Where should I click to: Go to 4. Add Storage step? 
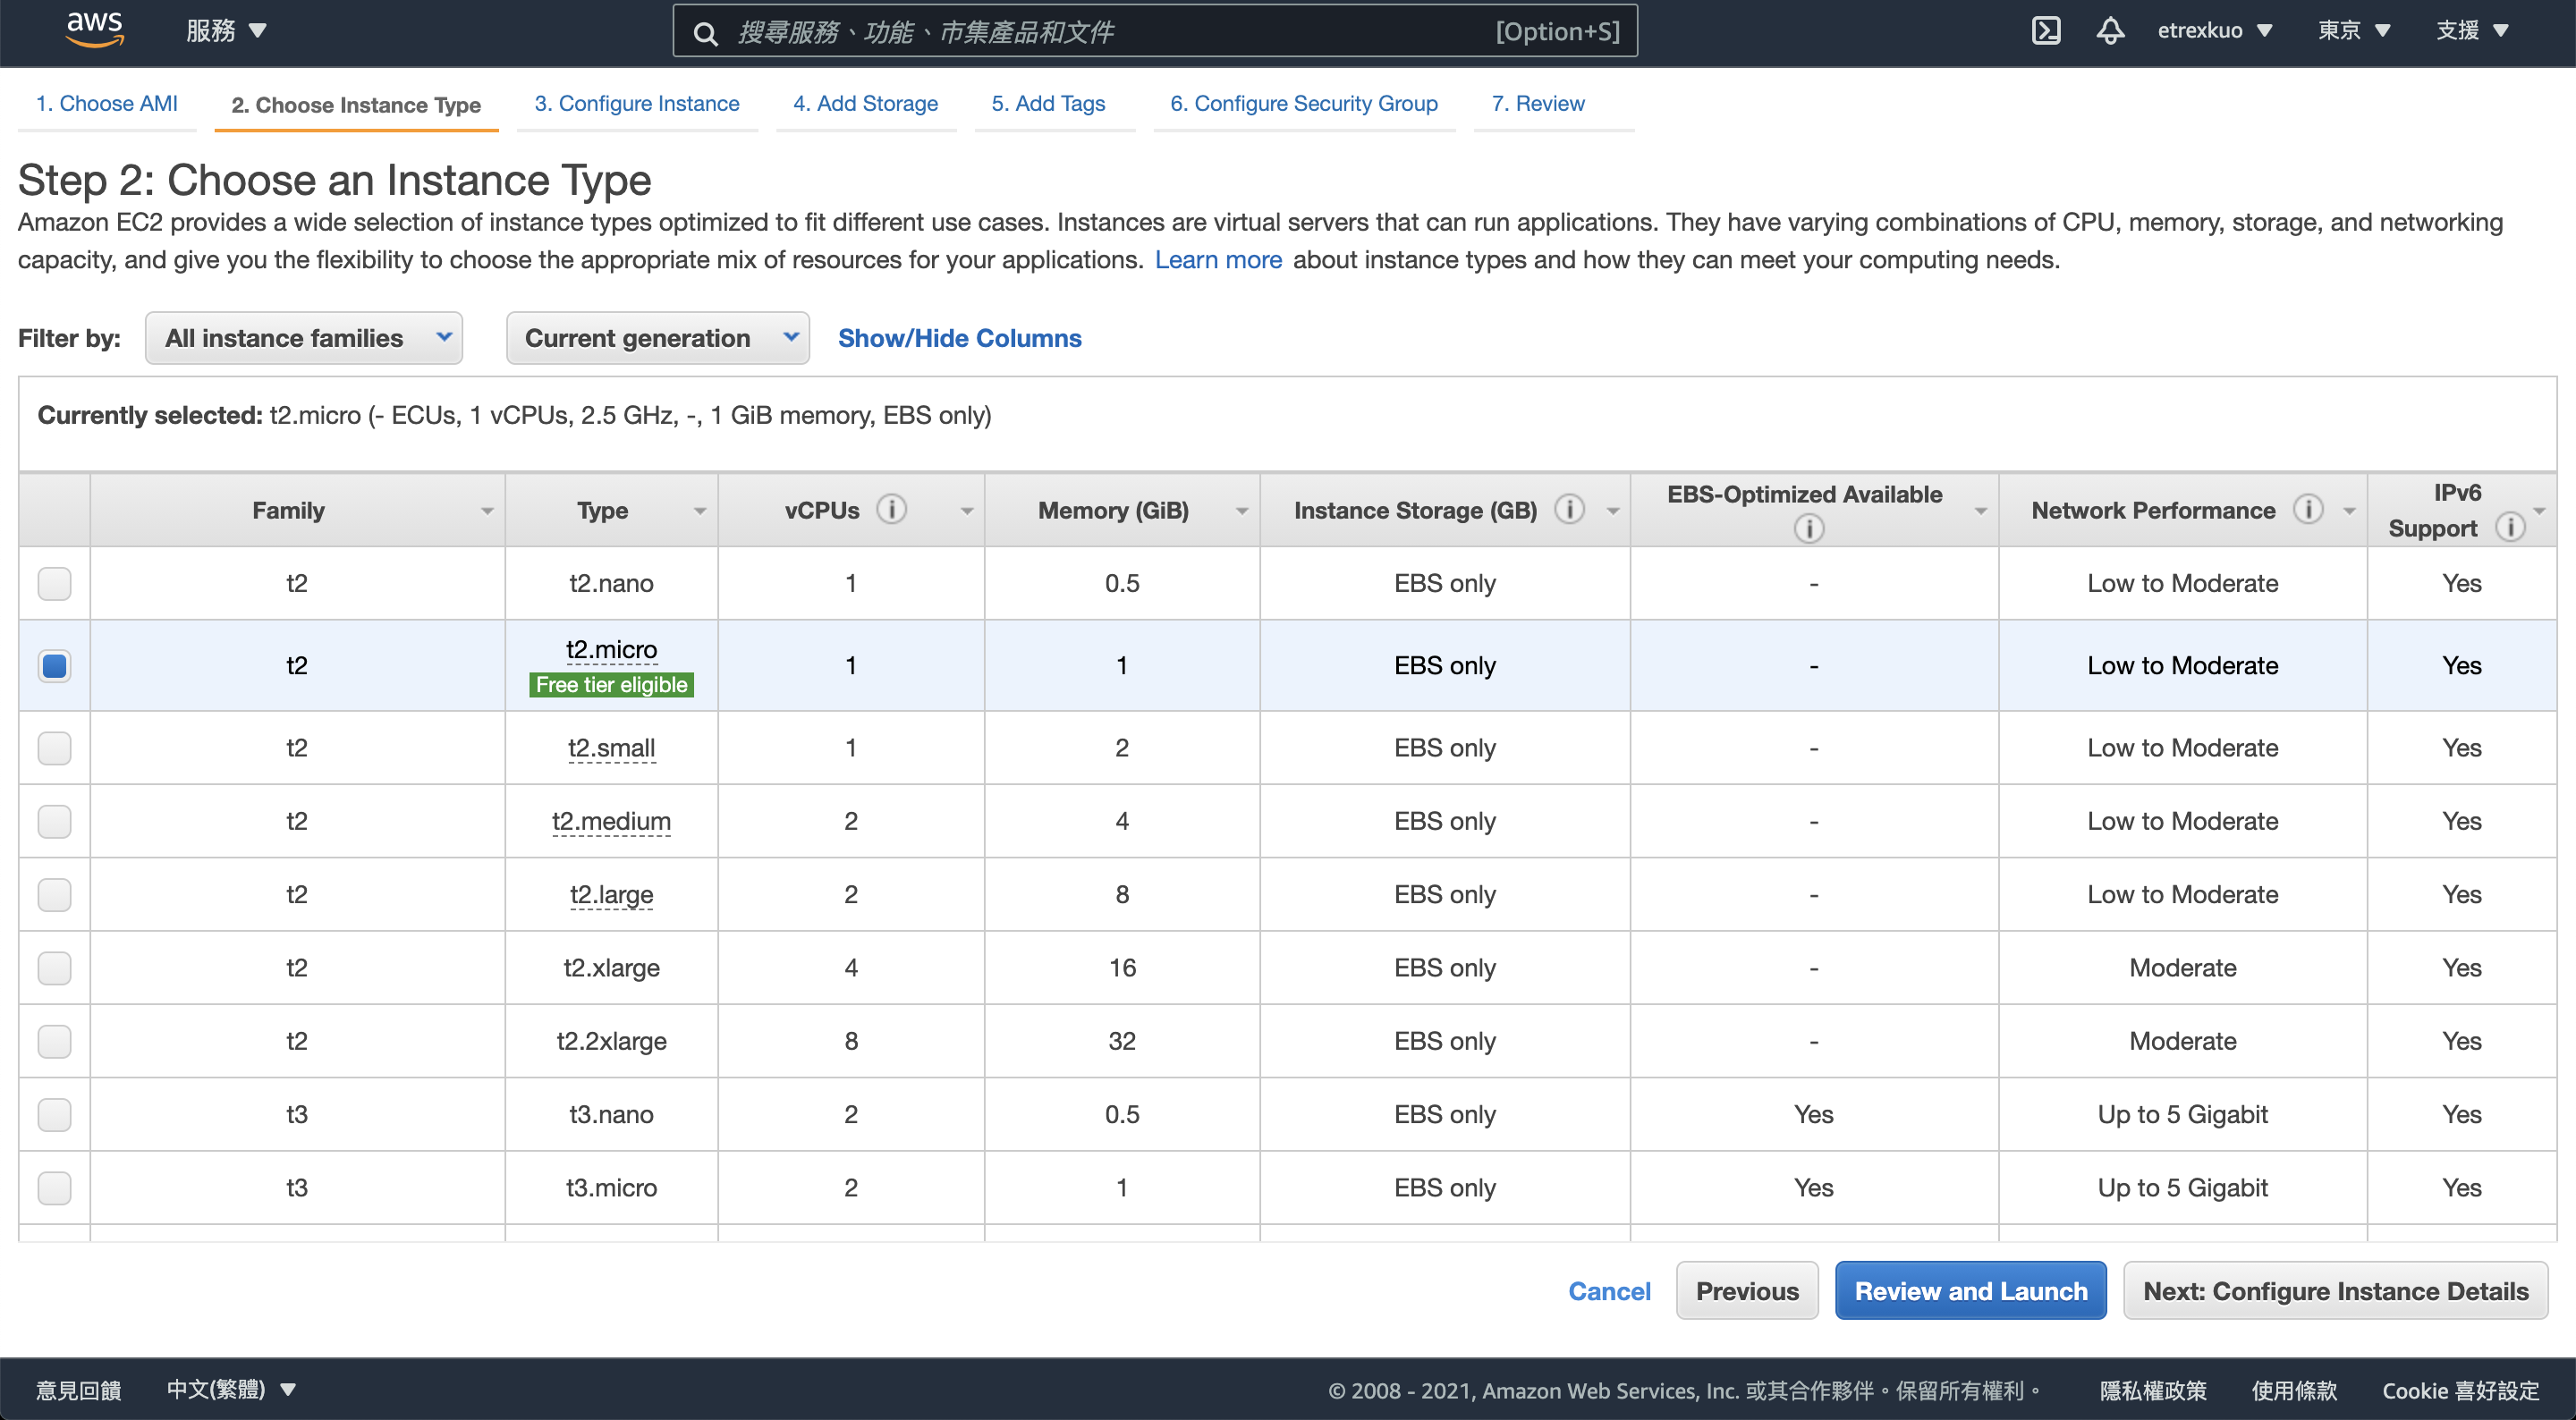866,103
